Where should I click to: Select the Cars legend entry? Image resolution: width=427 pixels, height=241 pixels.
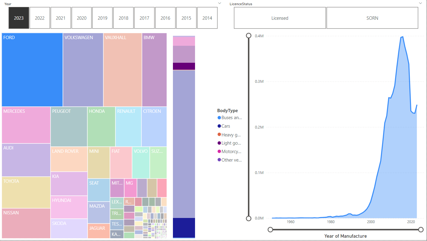pyautogui.click(x=224, y=126)
